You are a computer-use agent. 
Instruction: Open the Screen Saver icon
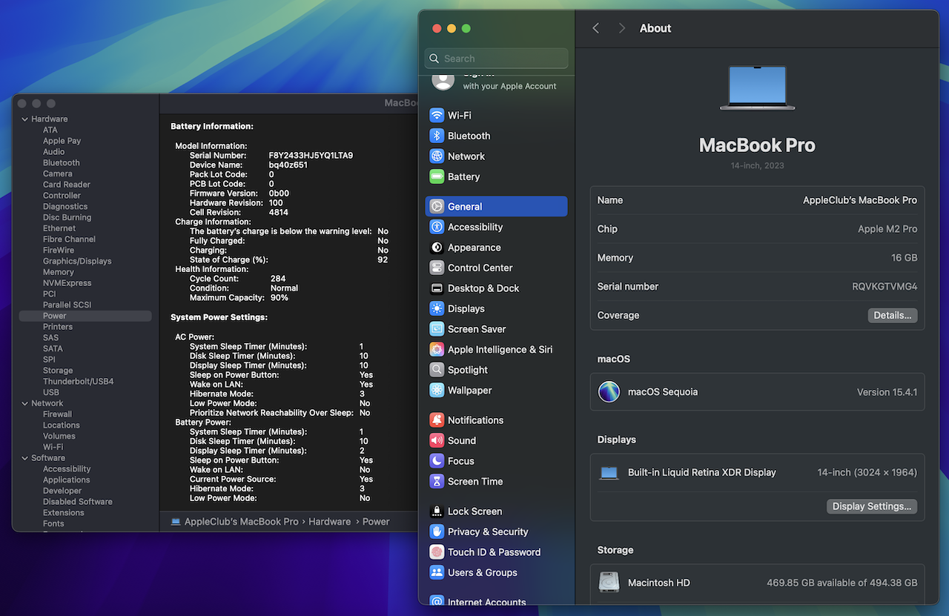437,329
